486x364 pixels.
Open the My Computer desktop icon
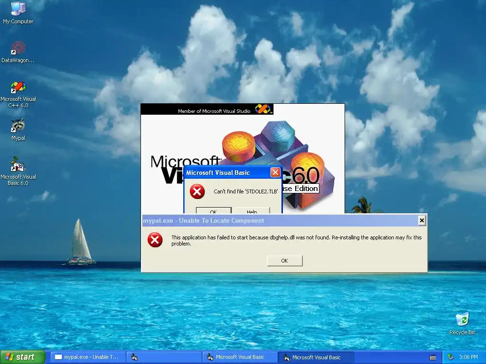pyautogui.click(x=18, y=12)
